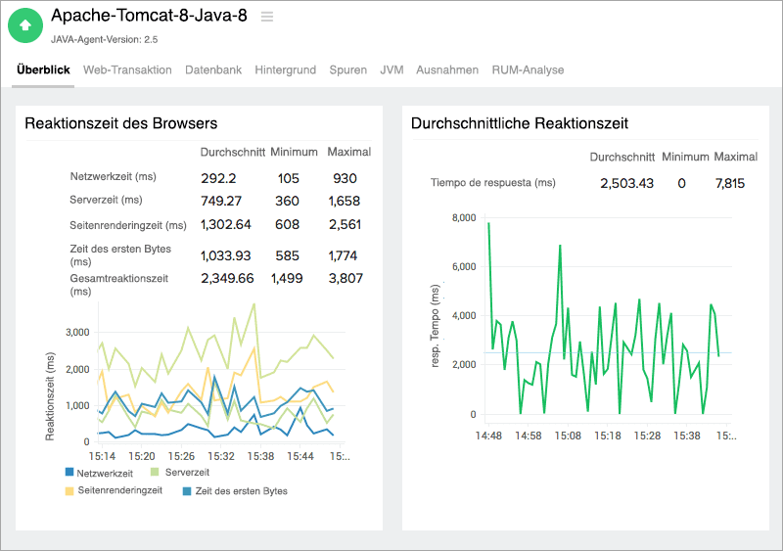Go to the Hintergrund tab
The height and width of the screenshot is (551, 783).
(286, 70)
